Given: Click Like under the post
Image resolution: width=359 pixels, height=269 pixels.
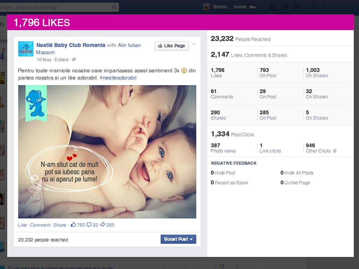Looking at the screenshot, I should (x=22, y=225).
